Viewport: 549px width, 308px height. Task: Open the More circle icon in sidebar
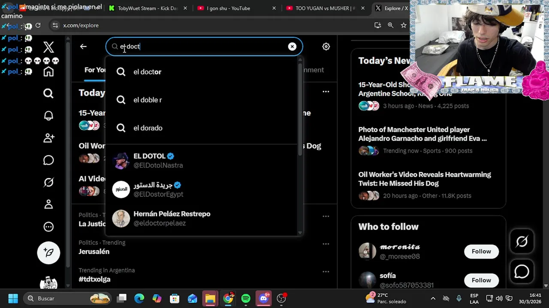pos(48,227)
